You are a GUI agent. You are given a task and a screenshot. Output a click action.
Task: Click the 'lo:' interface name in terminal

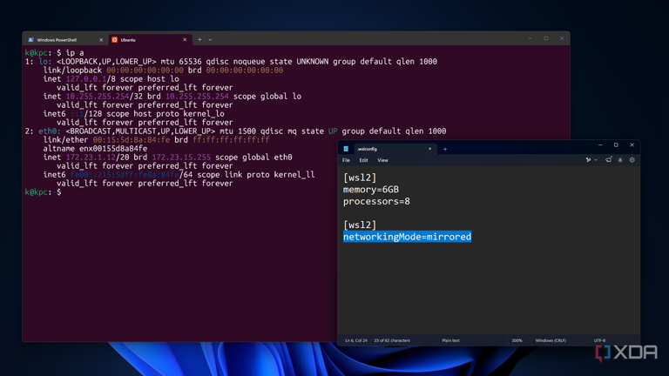pyautogui.click(x=44, y=62)
